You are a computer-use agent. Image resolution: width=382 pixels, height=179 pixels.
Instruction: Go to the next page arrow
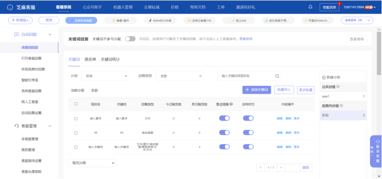coord(281,168)
